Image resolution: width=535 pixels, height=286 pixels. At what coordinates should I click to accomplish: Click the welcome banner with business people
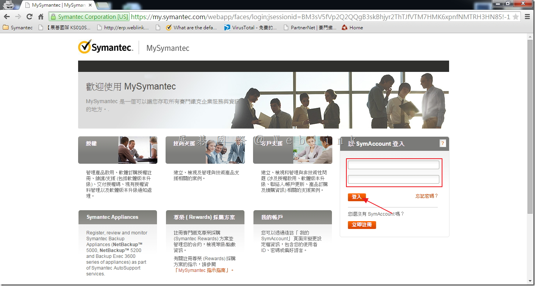(x=264, y=100)
